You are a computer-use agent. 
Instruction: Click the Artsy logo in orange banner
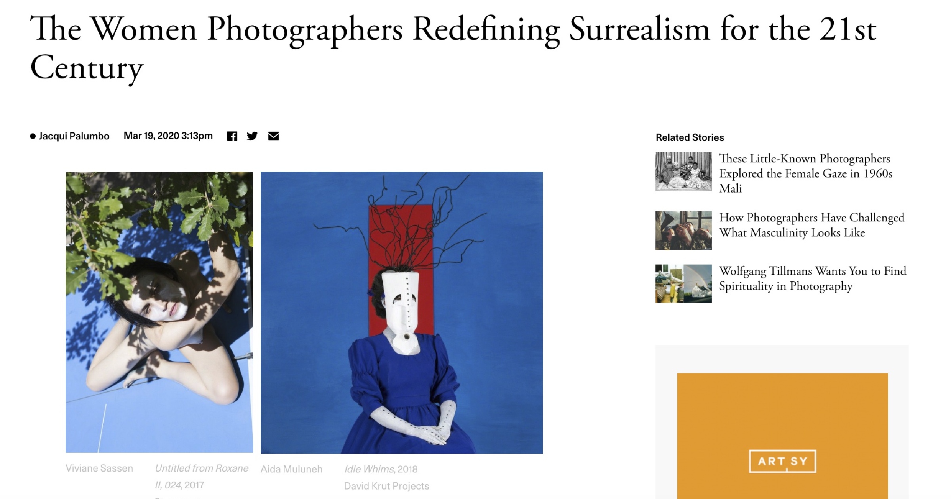782,461
